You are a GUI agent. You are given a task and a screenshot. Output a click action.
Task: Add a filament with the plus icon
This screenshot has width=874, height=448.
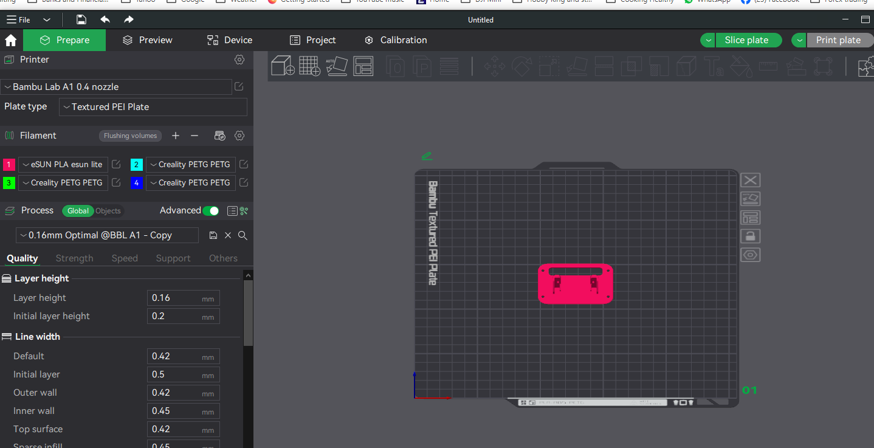176,136
